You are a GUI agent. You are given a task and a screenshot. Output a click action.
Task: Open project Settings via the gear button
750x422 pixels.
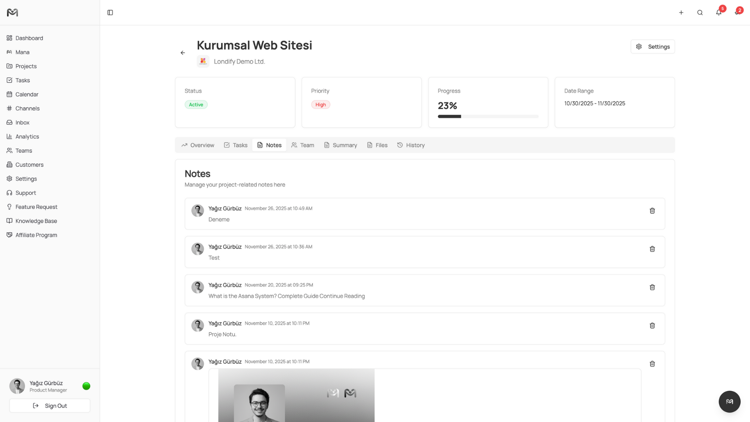click(x=652, y=46)
